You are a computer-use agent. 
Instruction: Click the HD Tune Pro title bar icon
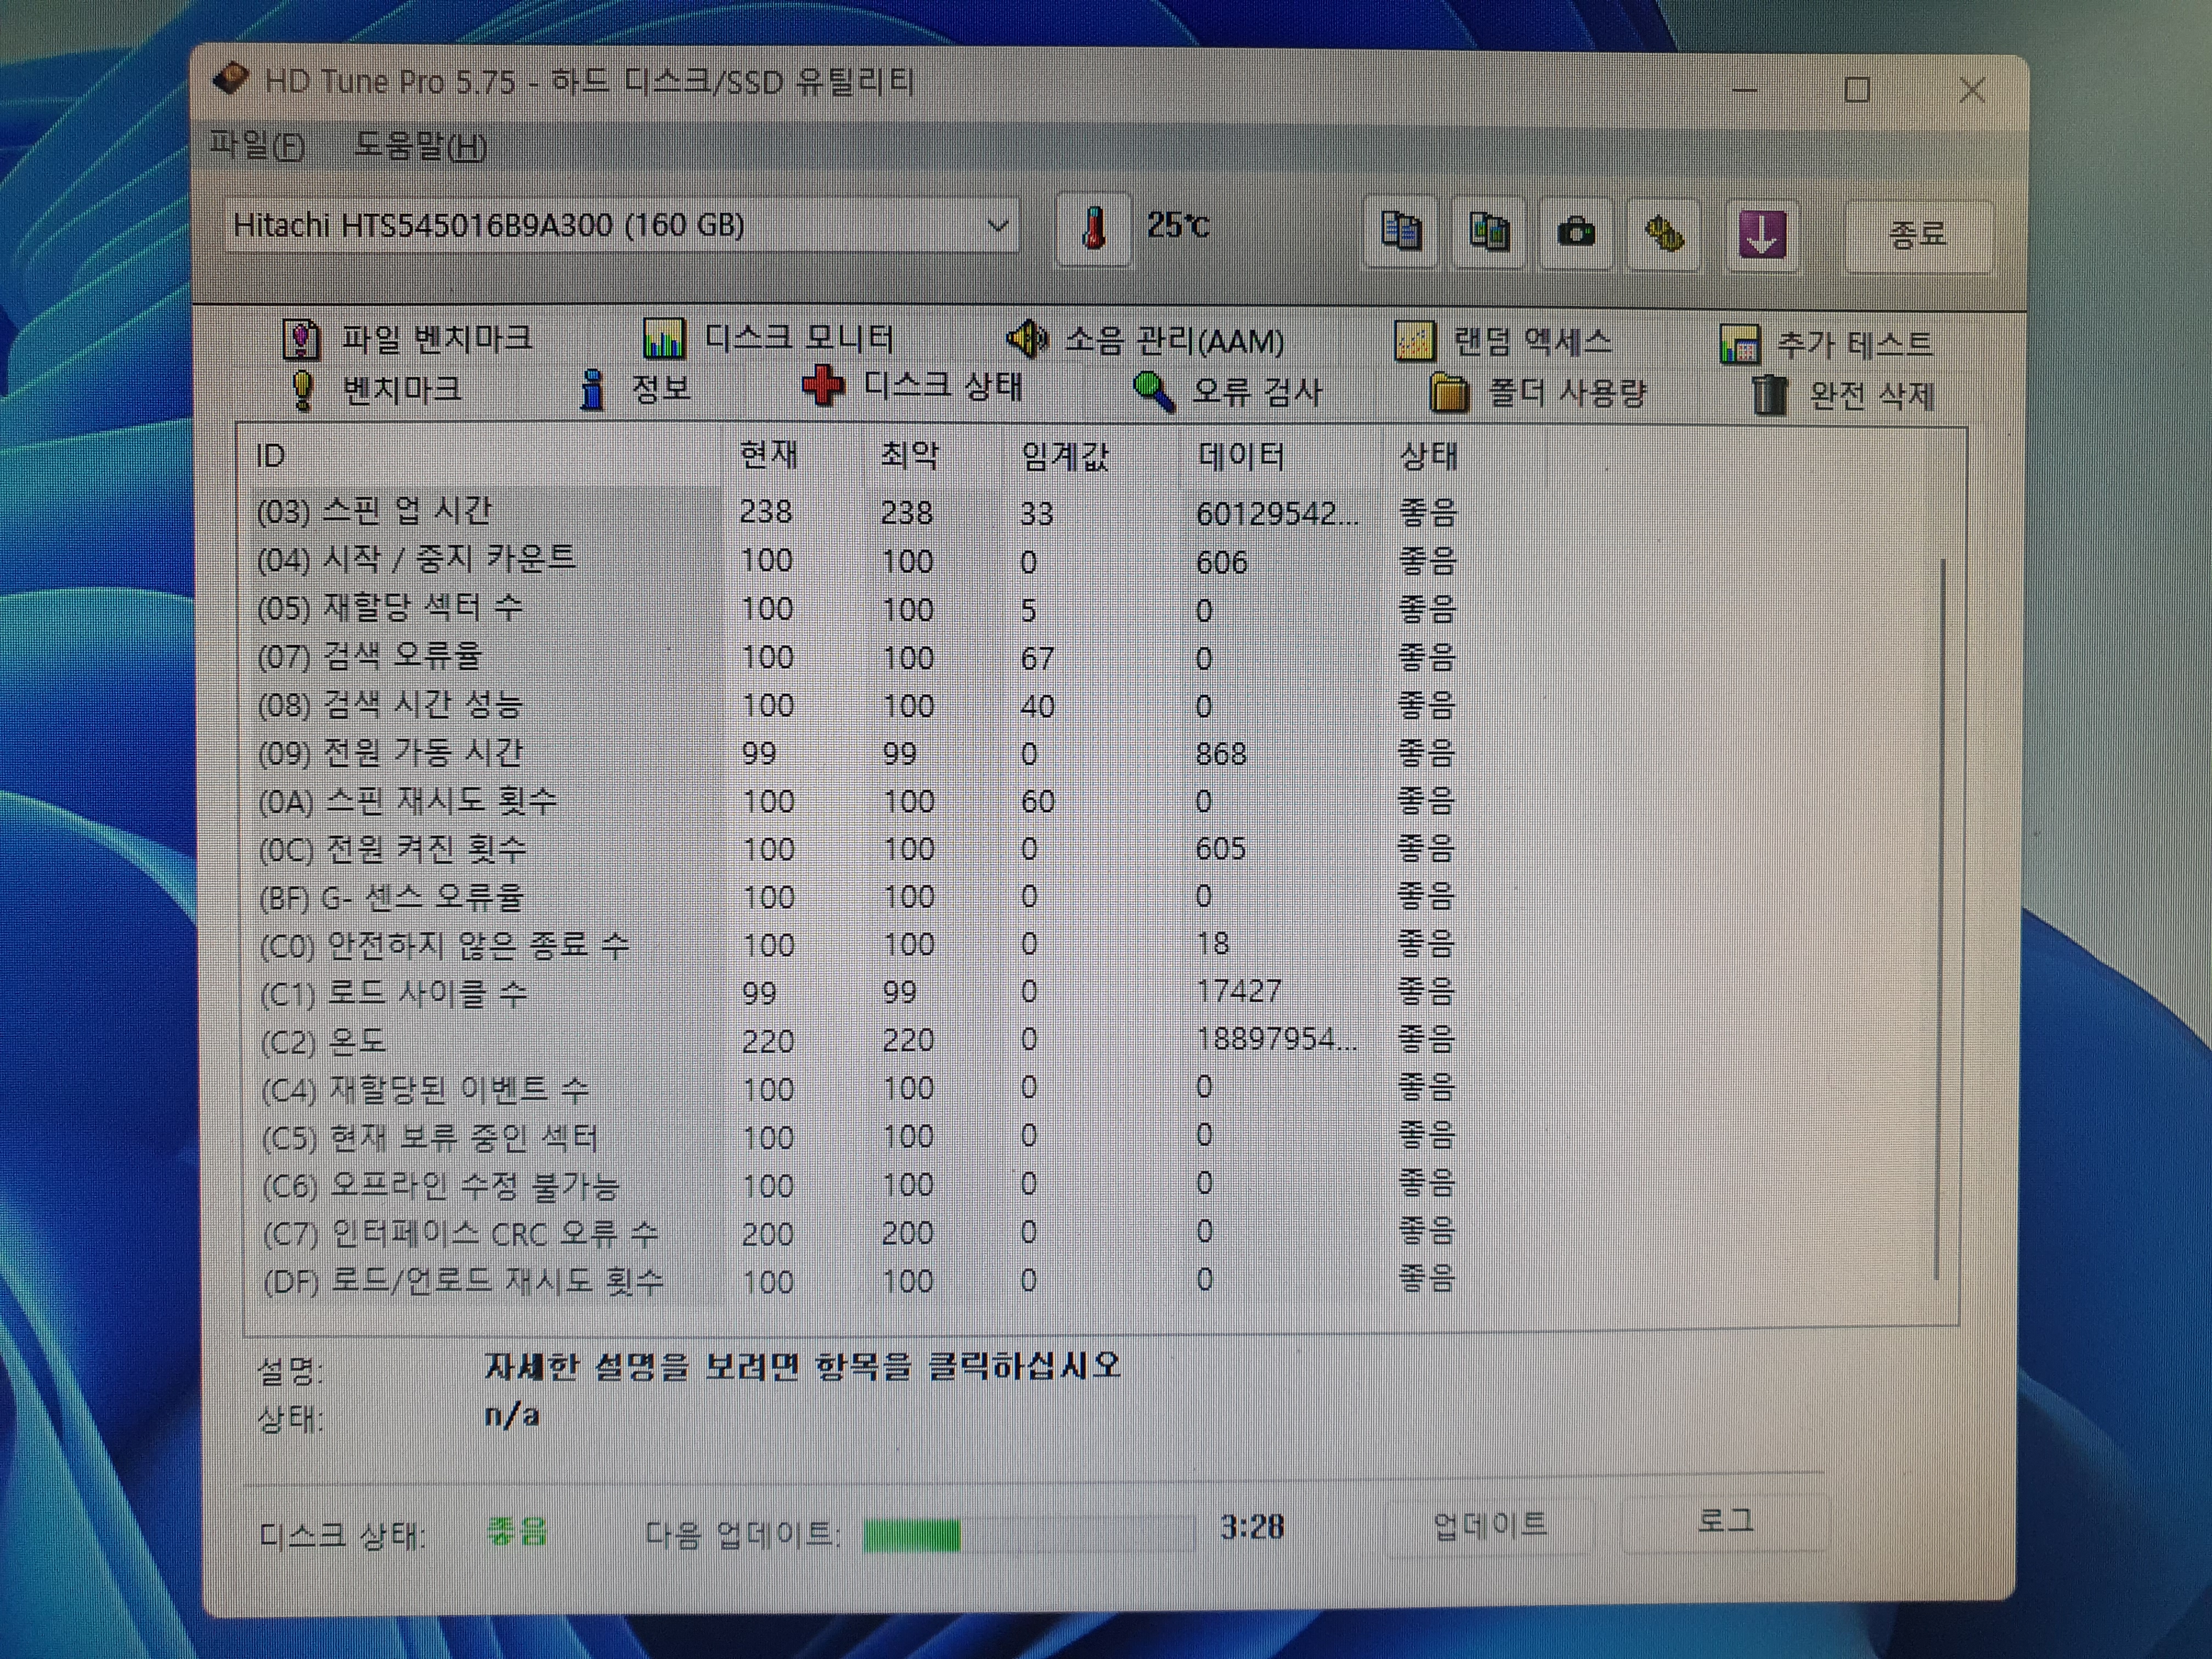point(231,78)
